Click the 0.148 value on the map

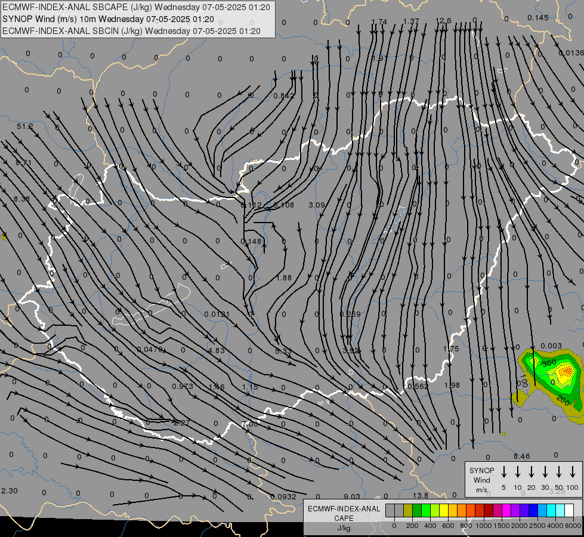251,242
